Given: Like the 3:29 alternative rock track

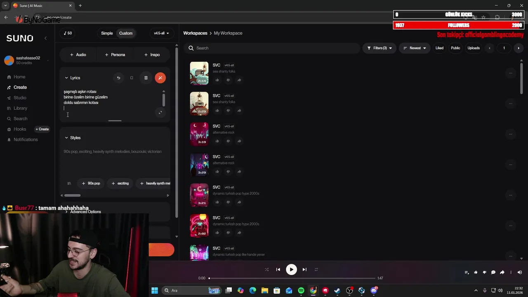Looking at the screenshot, I should click(217, 172).
